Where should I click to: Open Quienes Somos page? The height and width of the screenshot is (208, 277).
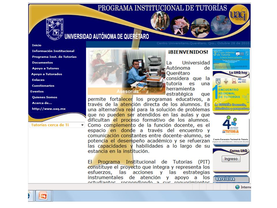[44, 97]
